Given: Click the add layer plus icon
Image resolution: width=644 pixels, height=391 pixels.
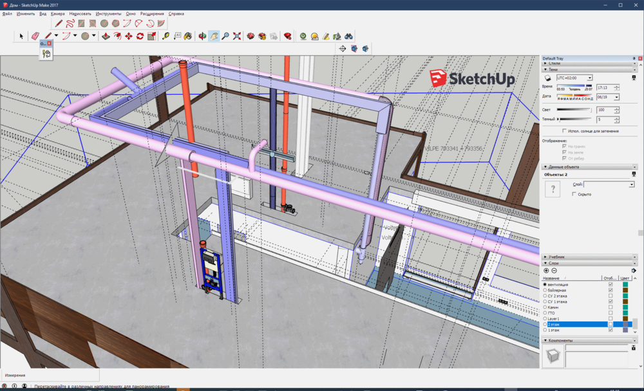Looking at the screenshot, I should tap(547, 271).
